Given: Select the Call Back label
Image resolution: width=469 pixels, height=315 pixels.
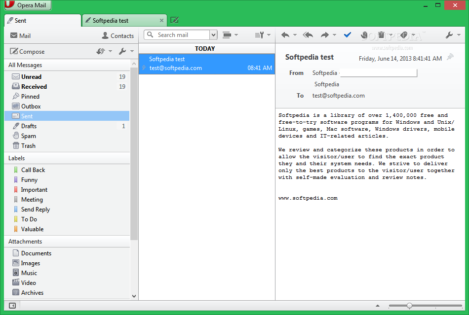Looking at the screenshot, I should click(67, 170).
